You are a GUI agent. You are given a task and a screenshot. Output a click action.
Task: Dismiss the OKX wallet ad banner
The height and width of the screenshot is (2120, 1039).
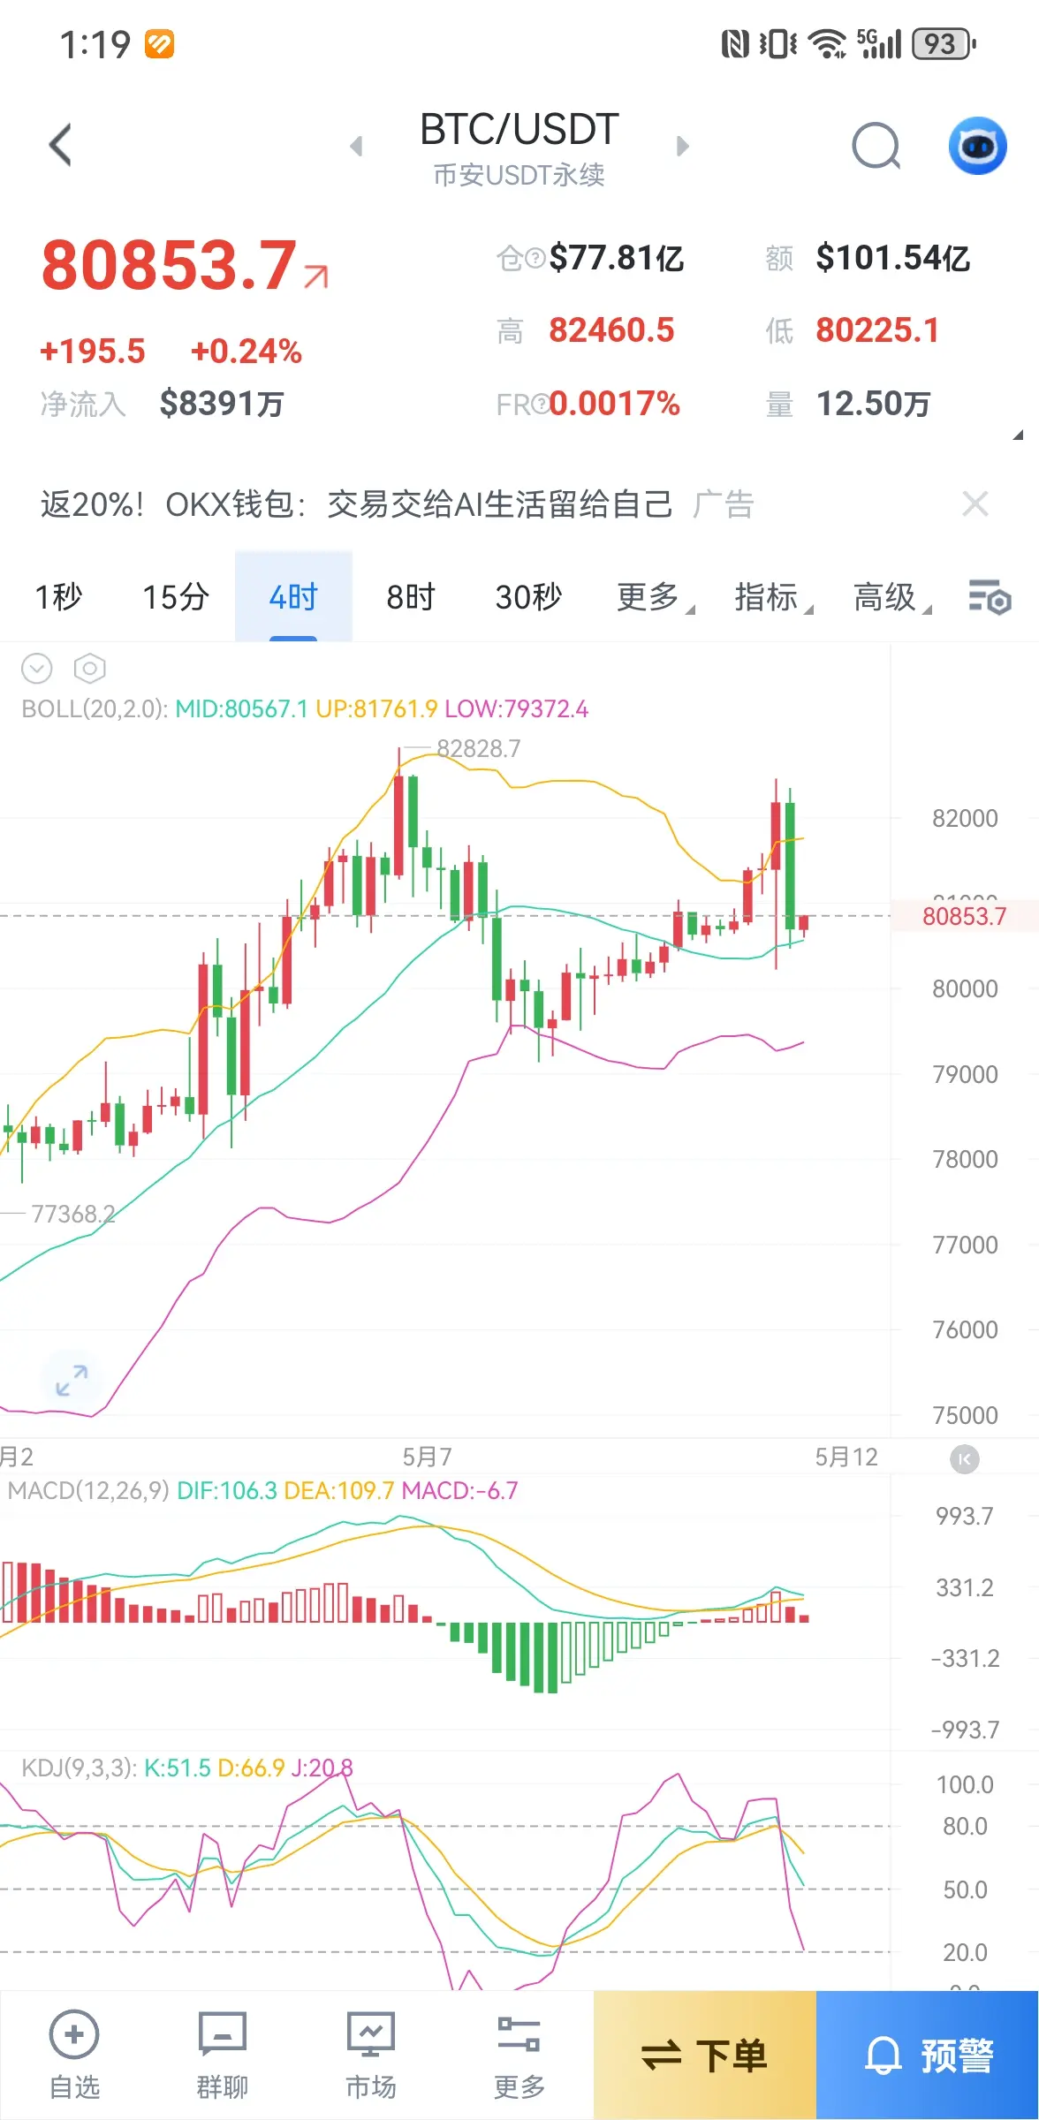[x=975, y=504]
